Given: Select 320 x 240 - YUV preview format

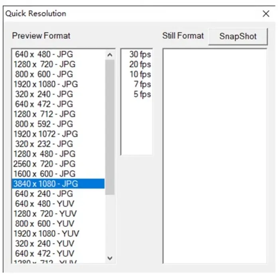Looking at the screenshot, I should pos(58,243).
